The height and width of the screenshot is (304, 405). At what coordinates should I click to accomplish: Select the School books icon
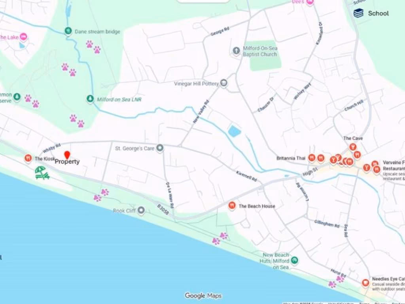tap(358, 13)
